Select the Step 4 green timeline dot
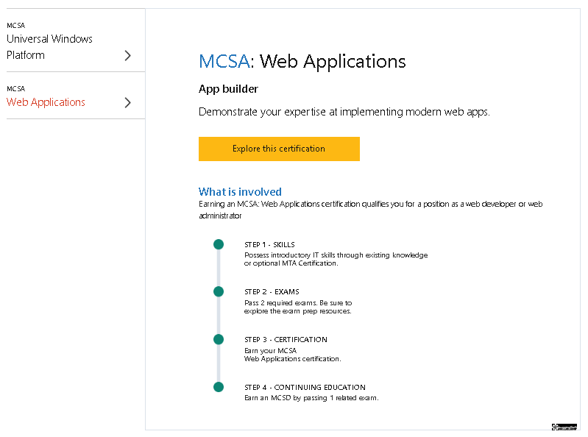Image resolution: width=588 pixels, height=437 pixels. 219,387
